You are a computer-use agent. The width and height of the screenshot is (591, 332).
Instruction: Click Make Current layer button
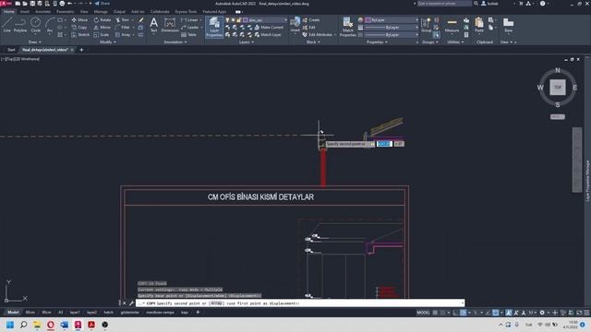point(269,27)
